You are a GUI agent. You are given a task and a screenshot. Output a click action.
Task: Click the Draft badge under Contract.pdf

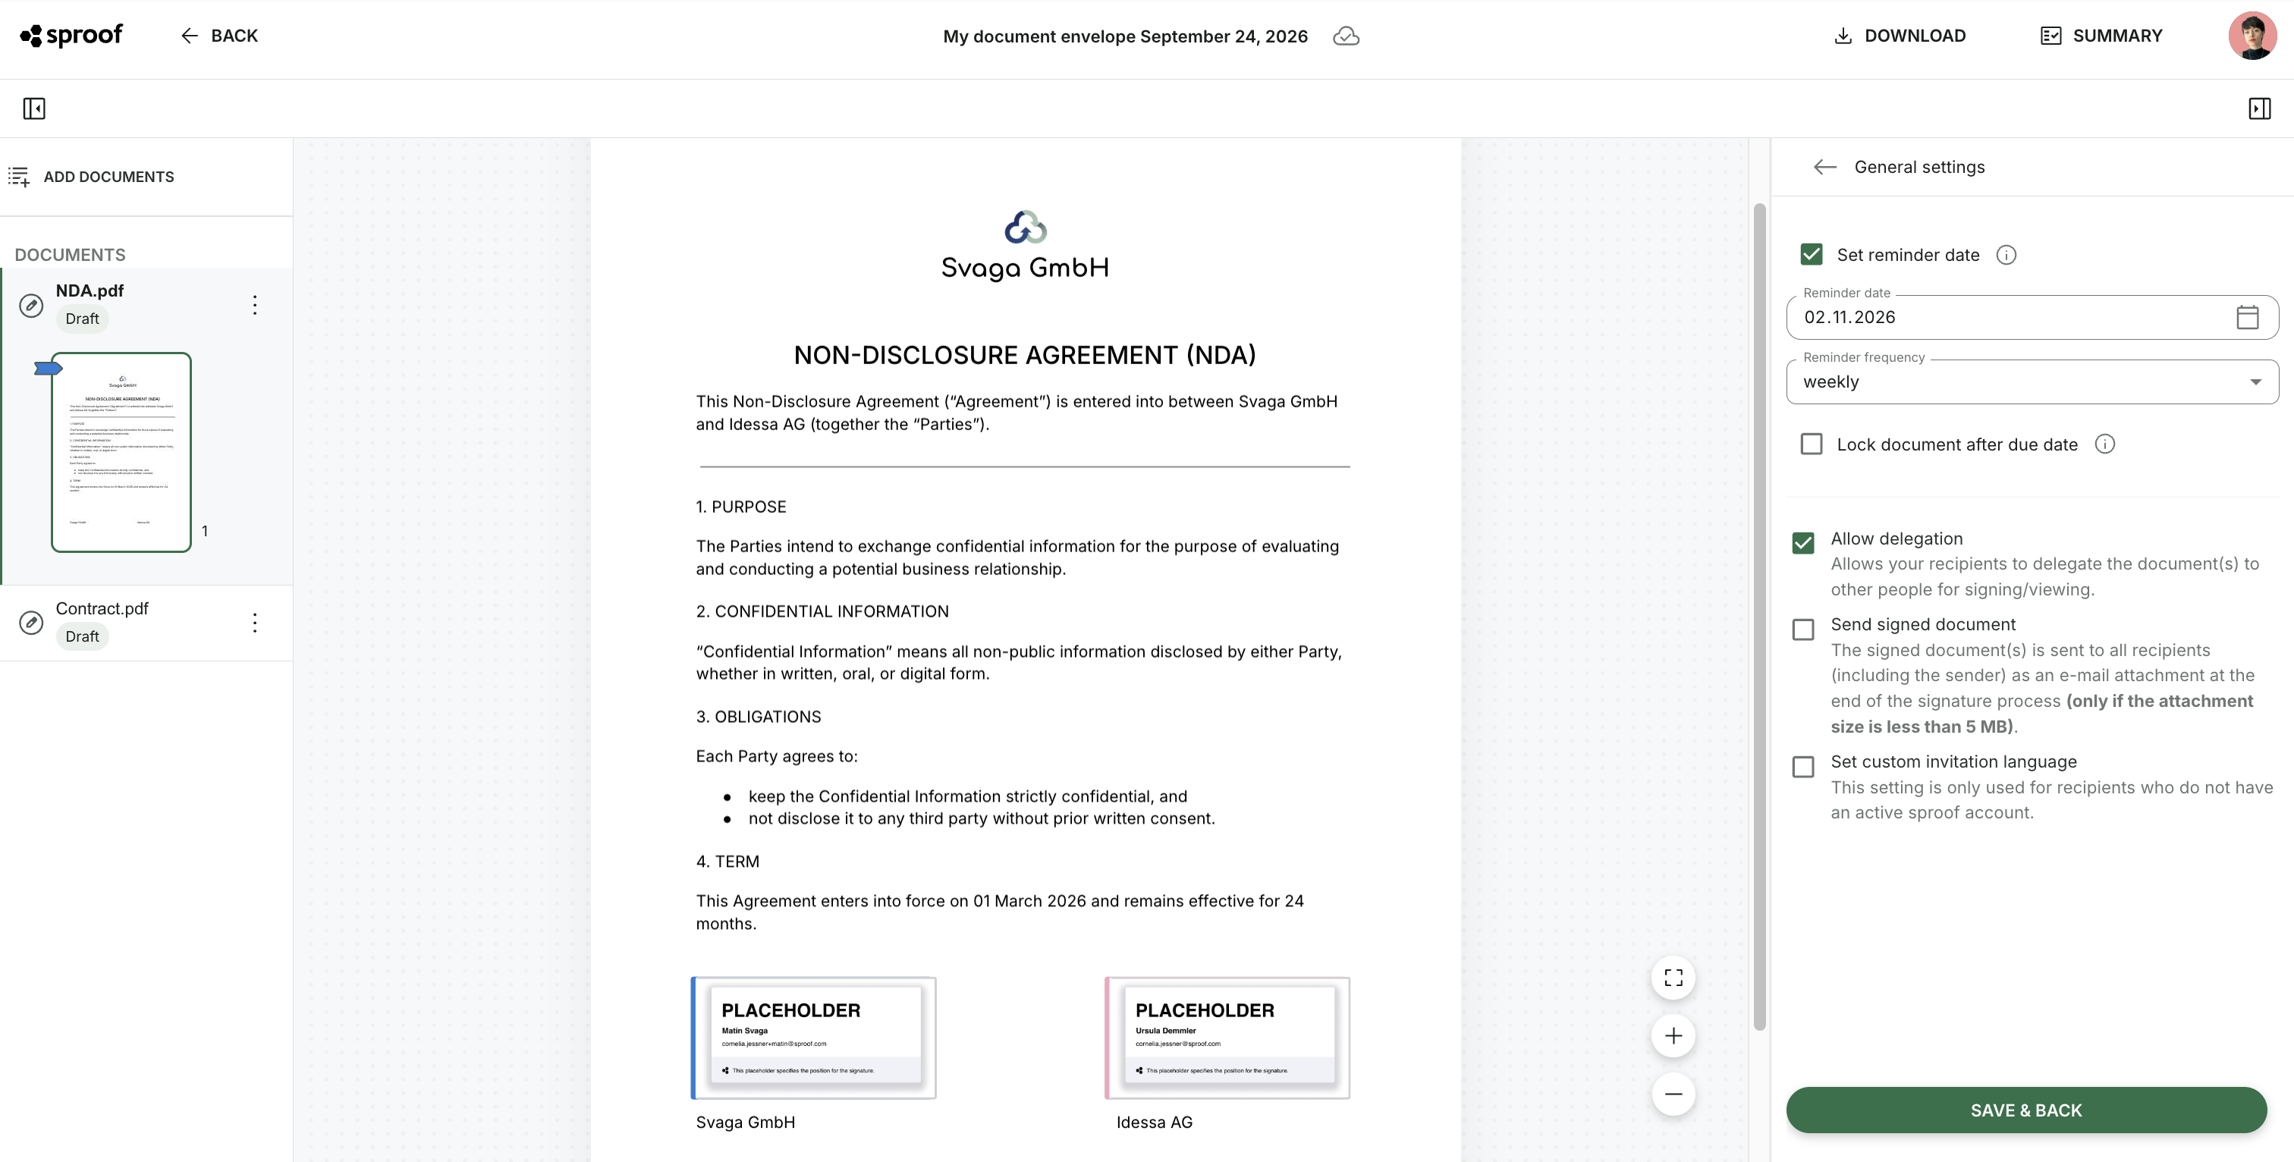point(82,636)
